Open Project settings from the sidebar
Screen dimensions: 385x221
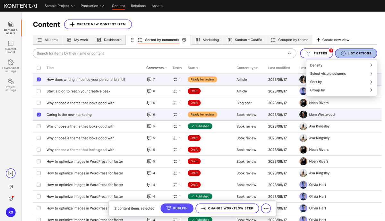[11, 85]
